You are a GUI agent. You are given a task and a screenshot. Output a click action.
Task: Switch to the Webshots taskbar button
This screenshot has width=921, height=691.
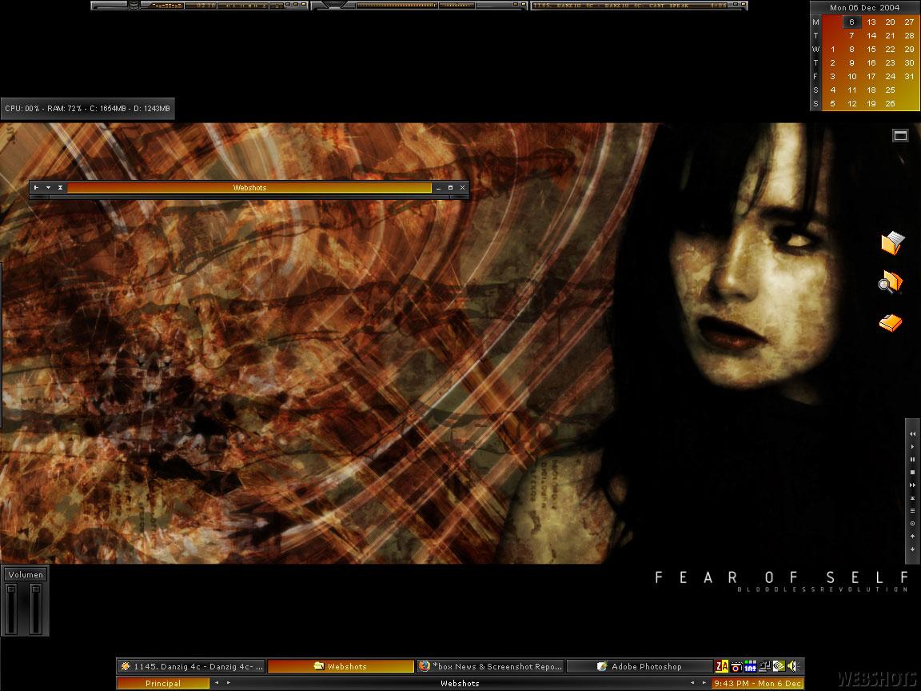point(341,666)
